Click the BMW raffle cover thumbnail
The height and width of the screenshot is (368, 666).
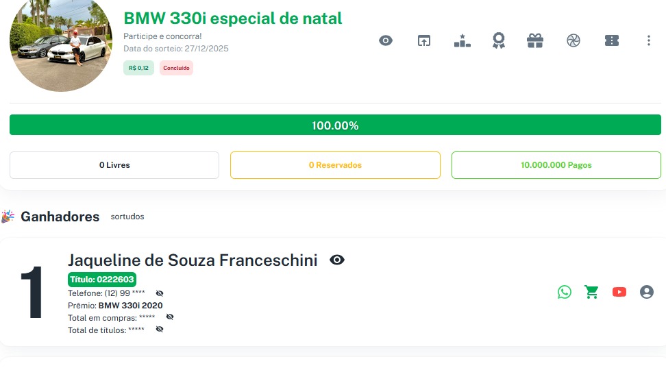(x=61, y=45)
